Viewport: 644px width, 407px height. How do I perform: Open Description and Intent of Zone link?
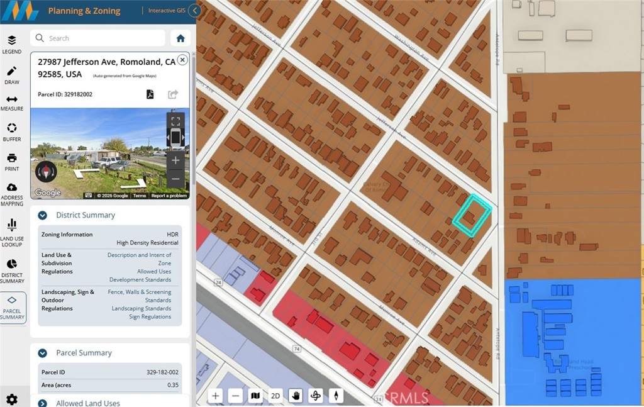139,259
